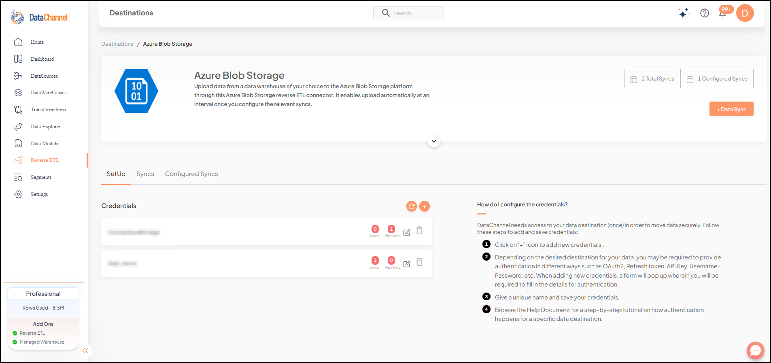
Task: Open Data Explorer from the sidebar
Action: (x=46, y=127)
